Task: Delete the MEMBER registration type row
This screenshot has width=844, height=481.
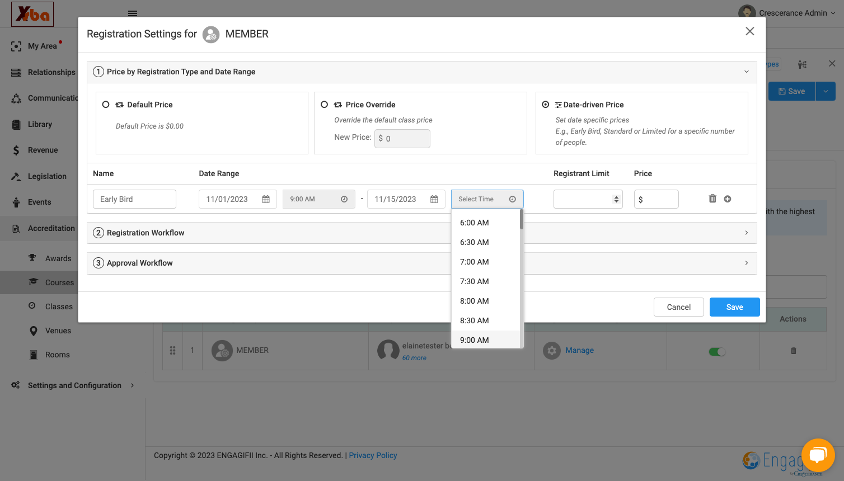Action: pyautogui.click(x=793, y=351)
